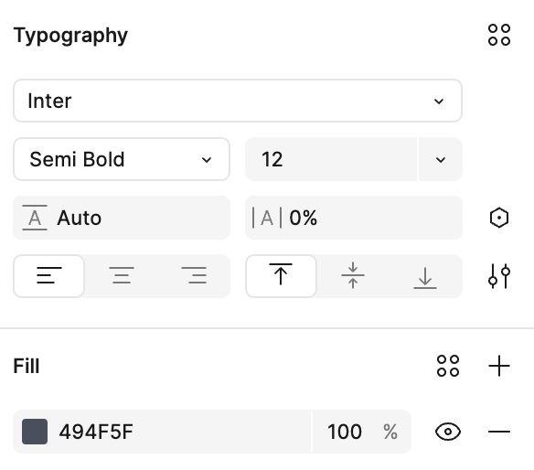The height and width of the screenshot is (470, 534).
Task: Apply variable to typography hexagon icon
Action: [x=499, y=218]
